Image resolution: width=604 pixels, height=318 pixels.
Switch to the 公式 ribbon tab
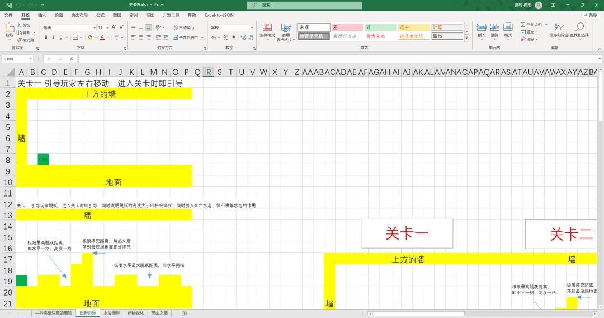[x=100, y=15]
